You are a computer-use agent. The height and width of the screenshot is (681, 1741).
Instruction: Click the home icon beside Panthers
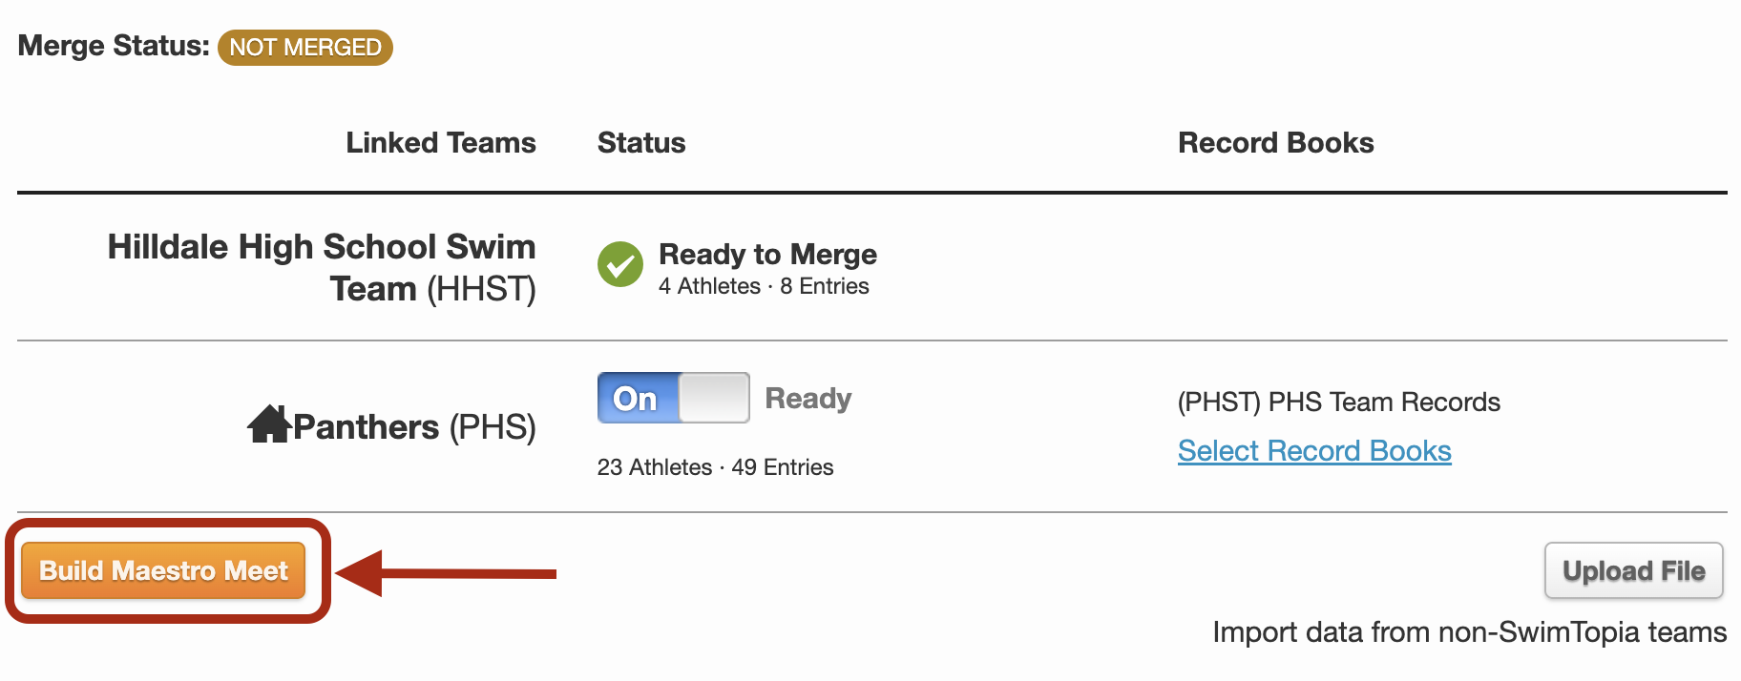pyautogui.click(x=269, y=423)
